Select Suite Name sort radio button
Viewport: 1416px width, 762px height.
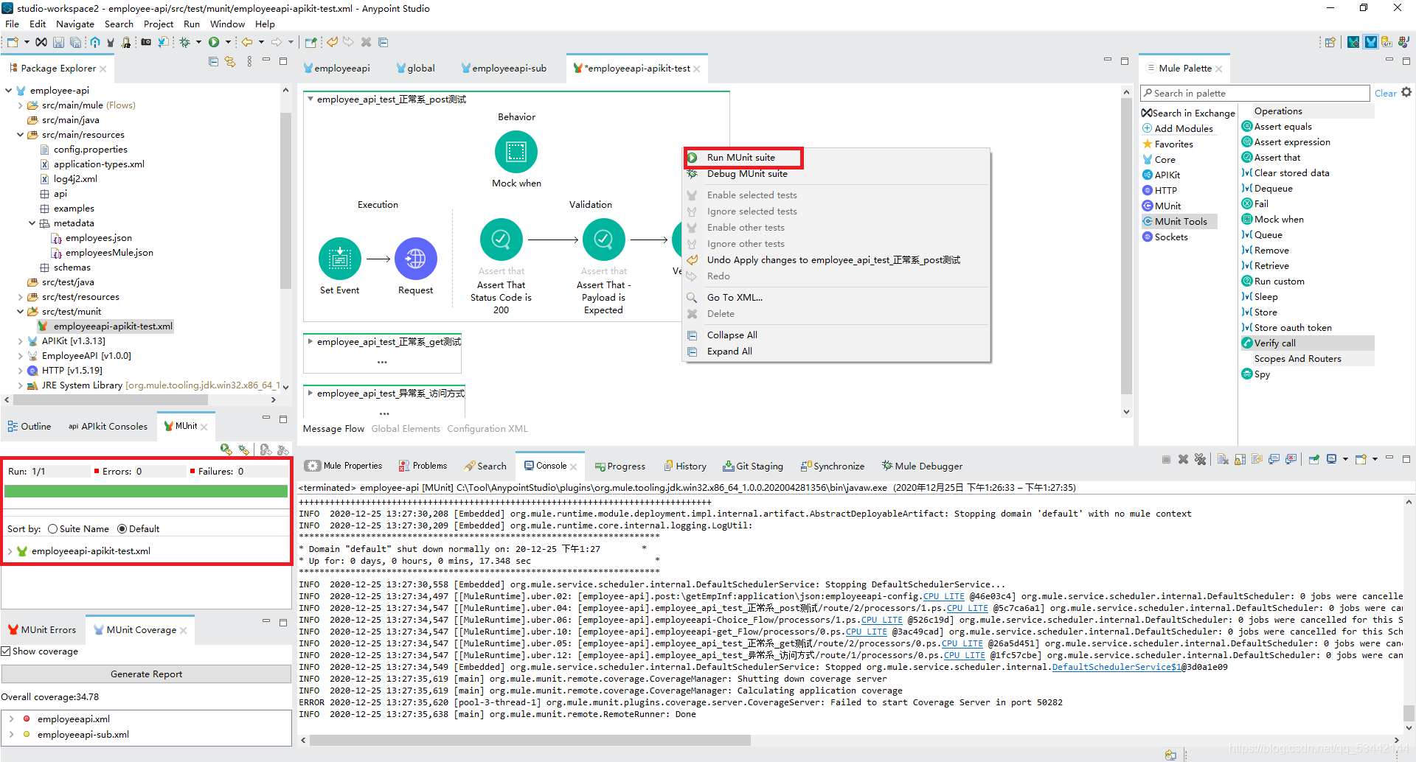pyautogui.click(x=52, y=529)
